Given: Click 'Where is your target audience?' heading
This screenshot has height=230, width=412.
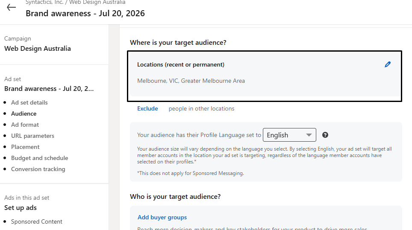Looking at the screenshot, I should pos(178,43).
